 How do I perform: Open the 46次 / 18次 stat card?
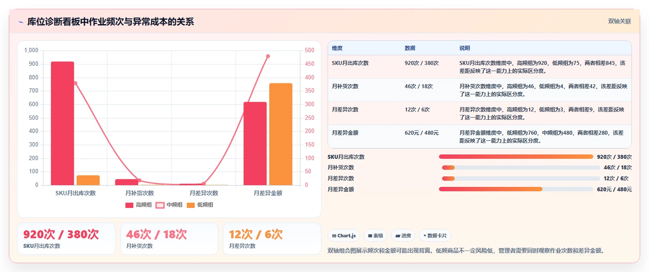[x=169, y=239]
